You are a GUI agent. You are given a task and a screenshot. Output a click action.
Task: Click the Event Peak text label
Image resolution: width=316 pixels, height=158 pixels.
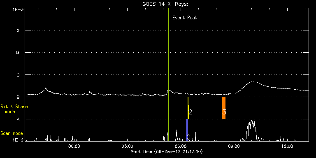click(185, 18)
